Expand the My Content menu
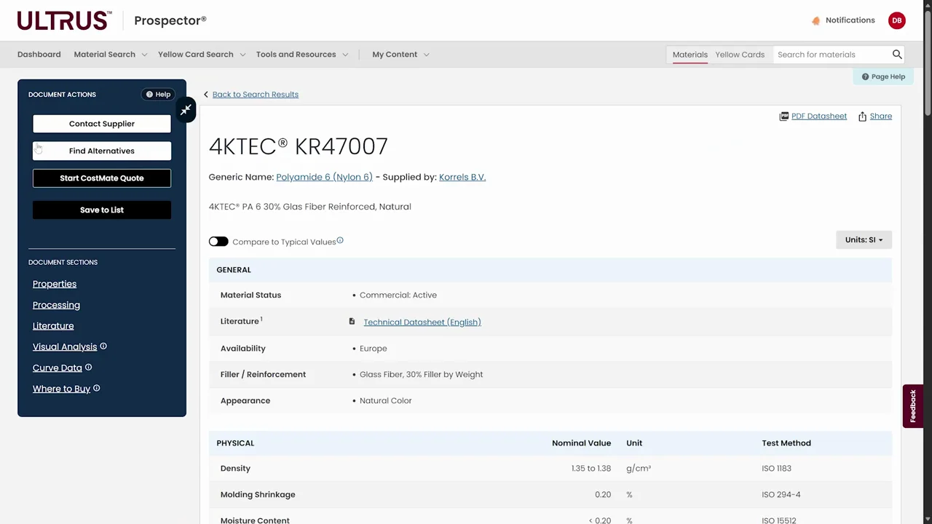Viewport: 932px width, 524px height. pos(400,55)
